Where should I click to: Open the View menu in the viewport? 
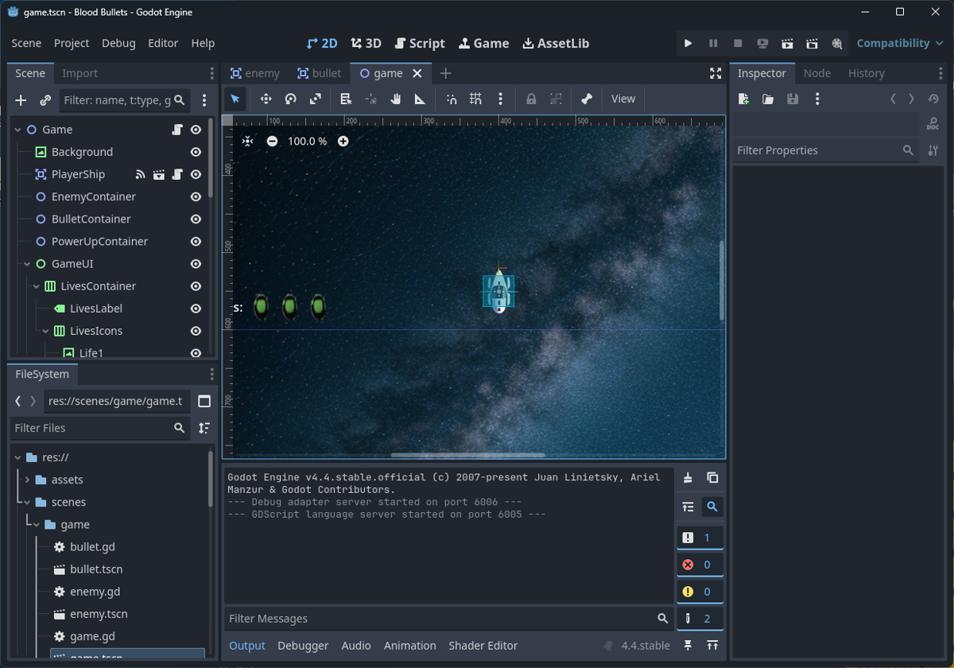click(622, 99)
